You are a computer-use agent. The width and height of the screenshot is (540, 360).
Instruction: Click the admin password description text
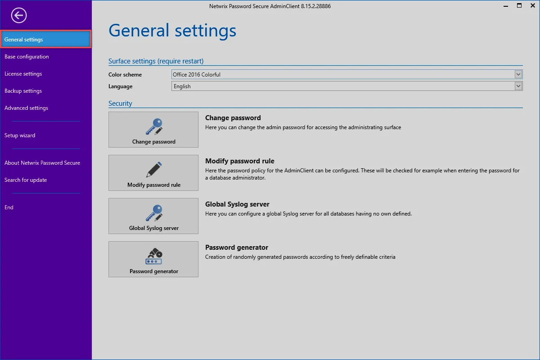[303, 127]
